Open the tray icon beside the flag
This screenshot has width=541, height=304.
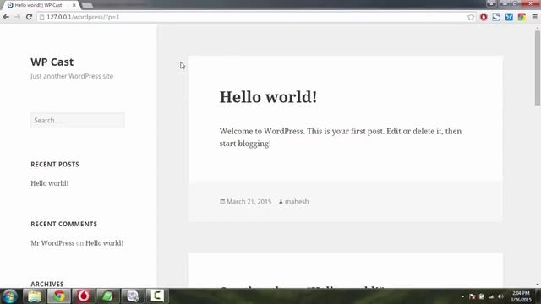482,296
